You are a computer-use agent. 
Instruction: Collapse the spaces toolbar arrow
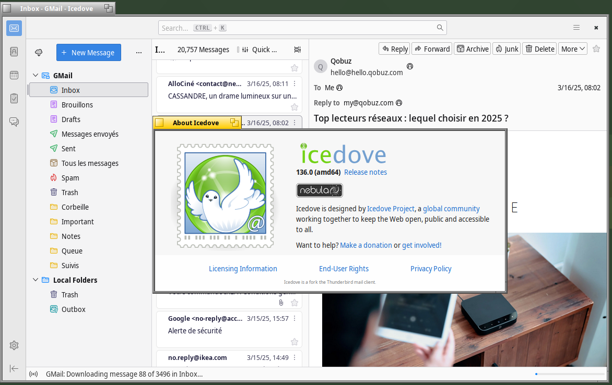coord(14,369)
